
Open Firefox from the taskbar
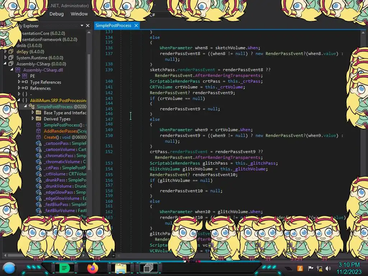[92, 268]
